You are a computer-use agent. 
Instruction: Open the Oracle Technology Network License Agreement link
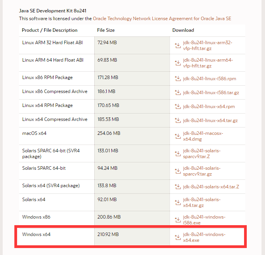coord(162,19)
